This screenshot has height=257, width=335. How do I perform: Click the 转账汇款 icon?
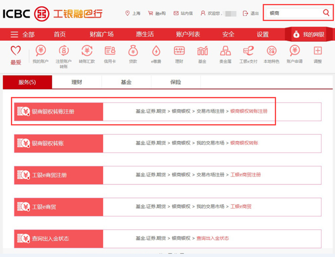pos(86,51)
